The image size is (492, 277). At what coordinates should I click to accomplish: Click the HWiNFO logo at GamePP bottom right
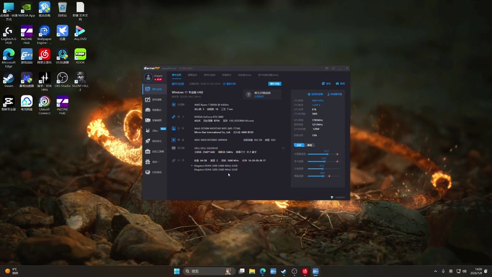pos(338,198)
